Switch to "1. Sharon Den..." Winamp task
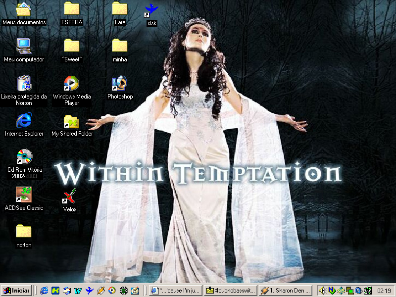 286,291
